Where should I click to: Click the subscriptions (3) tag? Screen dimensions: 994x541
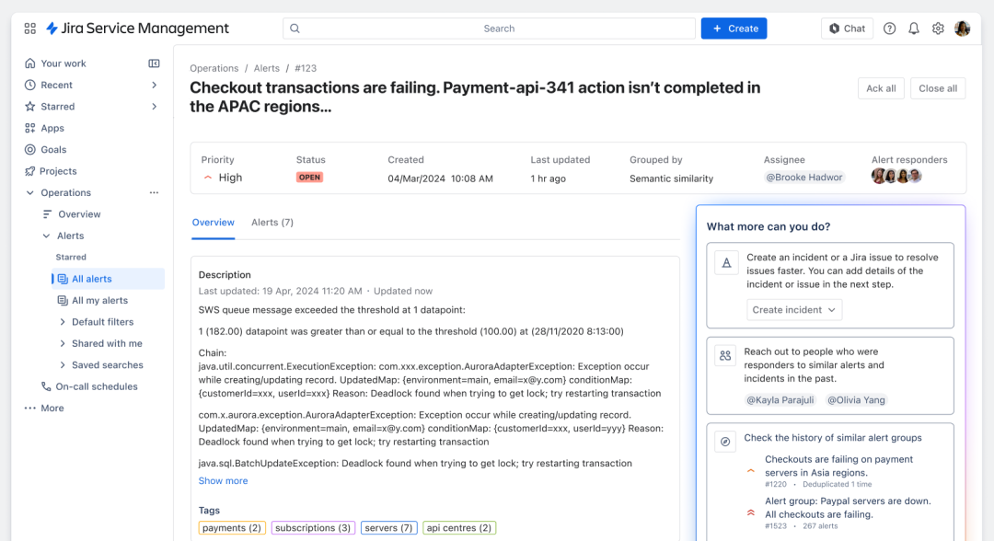tap(313, 528)
